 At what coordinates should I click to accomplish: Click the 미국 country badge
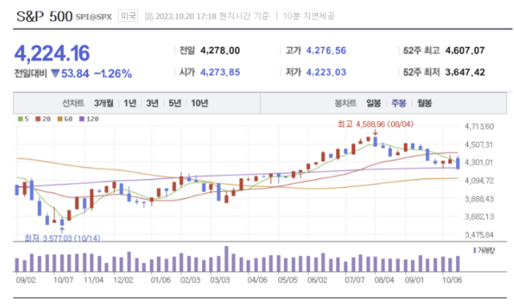128,15
